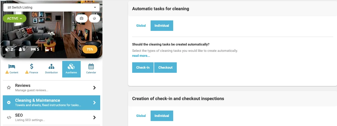Viewport: 337px width, 126px height.
Task: Click the read more... link
Action: [x=141, y=56]
